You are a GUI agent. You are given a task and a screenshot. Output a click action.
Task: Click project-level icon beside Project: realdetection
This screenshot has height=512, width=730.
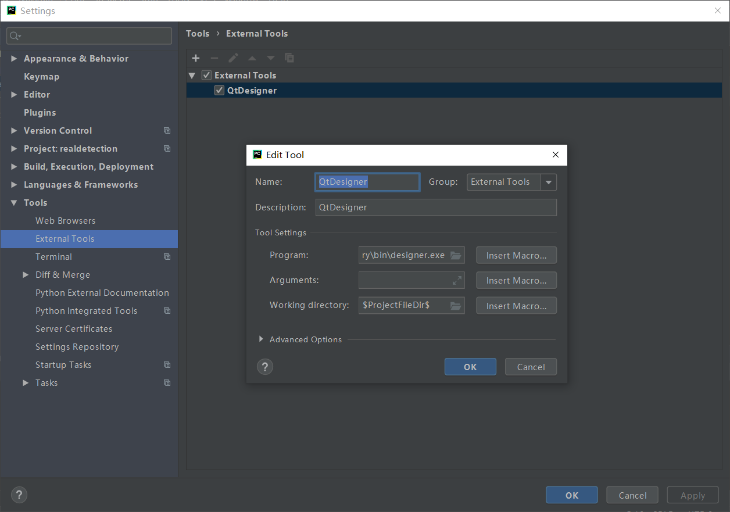[x=167, y=149]
